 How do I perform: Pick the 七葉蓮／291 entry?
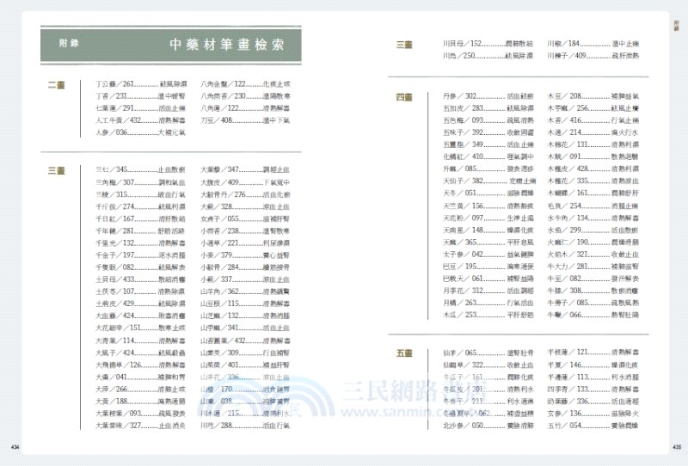141,108
